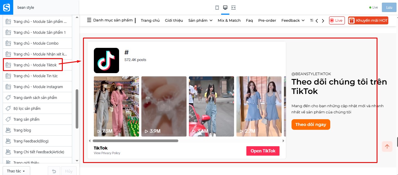398x175 pixels.
Task: Click nav right arrow chevron
Action: (323, 21)
